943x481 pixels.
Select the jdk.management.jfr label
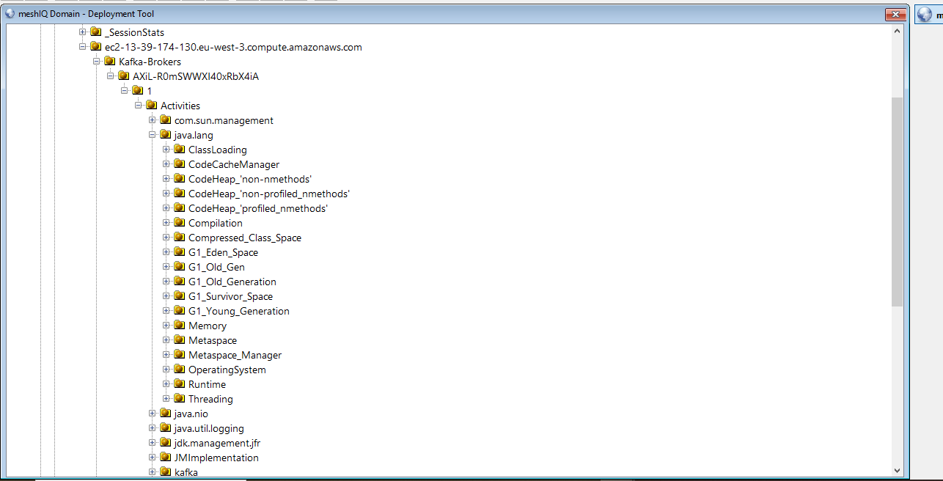pyautogui.click(x=217, y=443)
